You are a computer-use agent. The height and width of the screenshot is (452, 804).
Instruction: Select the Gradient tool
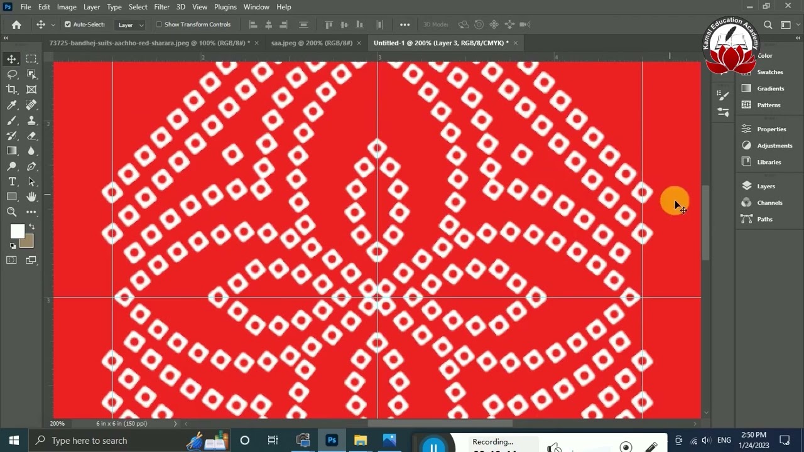(x=12, y=151)
